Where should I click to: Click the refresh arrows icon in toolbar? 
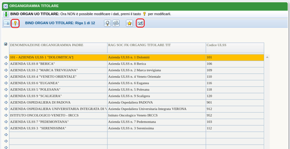tap(115, 23)
